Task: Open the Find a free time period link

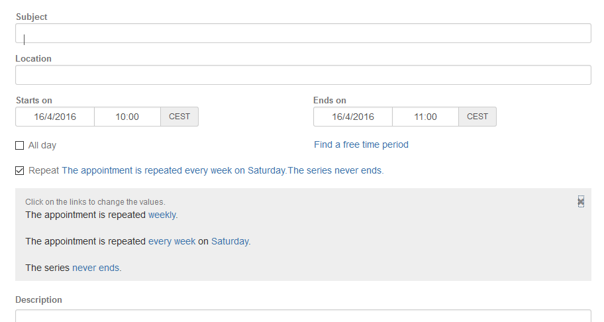Action: point(361,144)
